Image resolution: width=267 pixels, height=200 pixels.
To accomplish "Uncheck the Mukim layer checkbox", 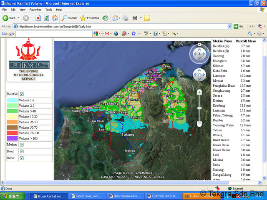I will click(x=22, y=145).
